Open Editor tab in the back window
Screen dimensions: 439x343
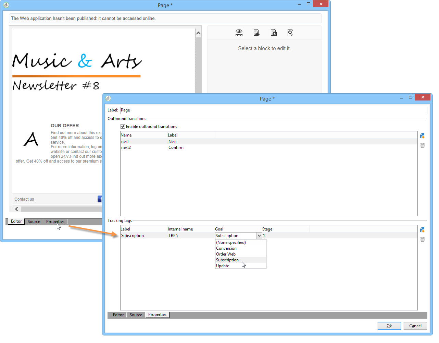[x=16, y=221]
